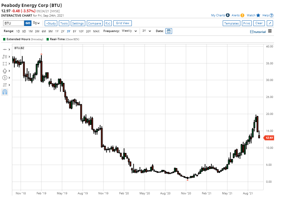This screenshot has width=285, height=205.
Task: Open the Tools button
Action: click(64, 23)
